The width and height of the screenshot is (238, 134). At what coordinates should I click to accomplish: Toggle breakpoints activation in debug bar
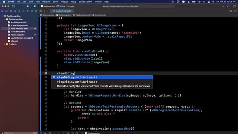[45, 133]
